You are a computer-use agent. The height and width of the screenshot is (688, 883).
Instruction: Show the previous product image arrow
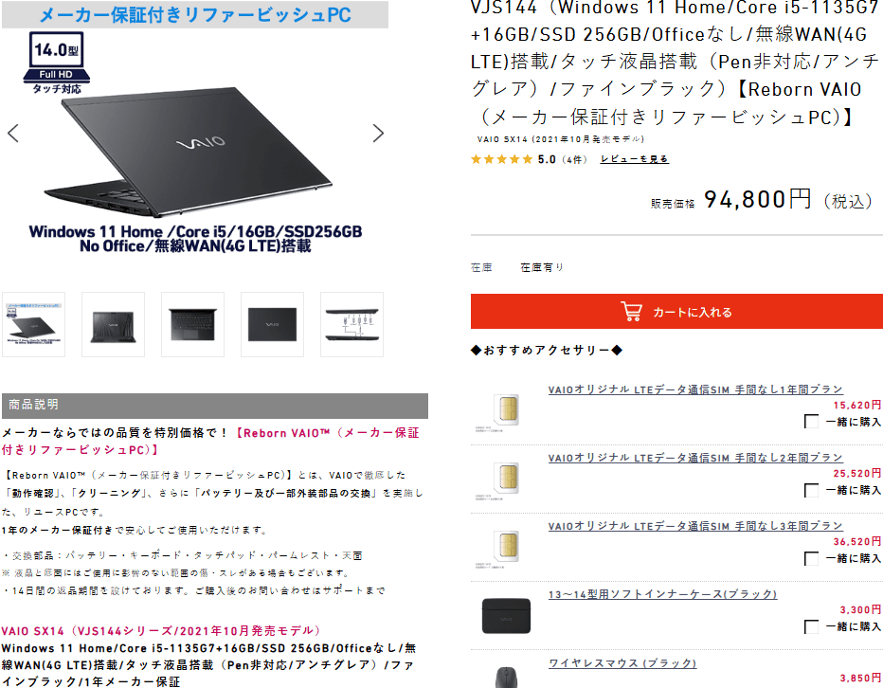(x=13, y=133)
